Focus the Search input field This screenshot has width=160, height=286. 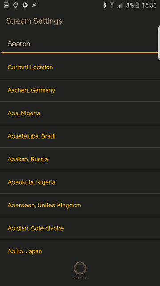(x=80, y=44)
